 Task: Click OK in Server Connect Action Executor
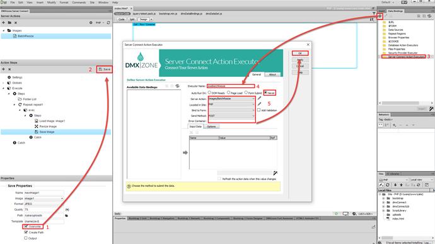300,53
